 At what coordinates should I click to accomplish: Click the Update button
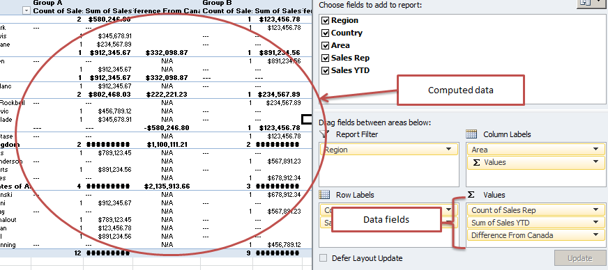tap(579, 258)
